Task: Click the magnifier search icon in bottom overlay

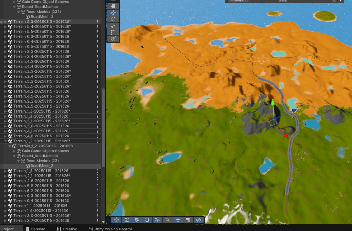Action: click(167, 220)
